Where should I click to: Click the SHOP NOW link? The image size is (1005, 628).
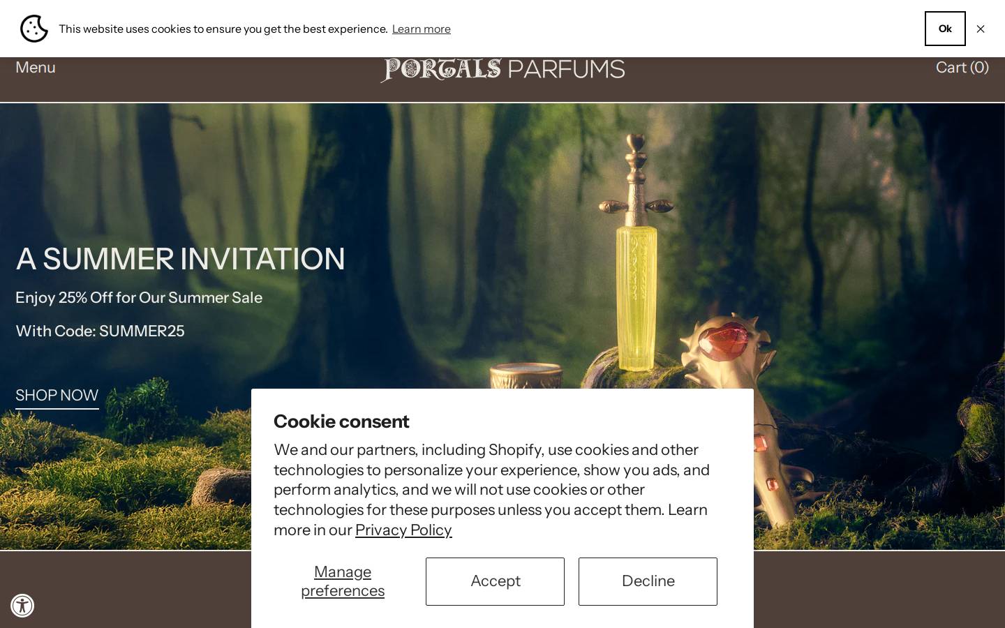click(x=57, y=396)
